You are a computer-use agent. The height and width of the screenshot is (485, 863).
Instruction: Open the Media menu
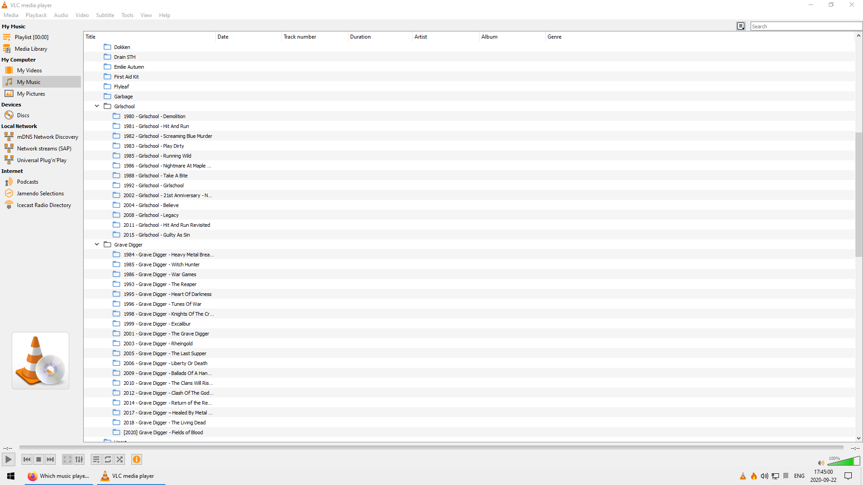point(11,15)
